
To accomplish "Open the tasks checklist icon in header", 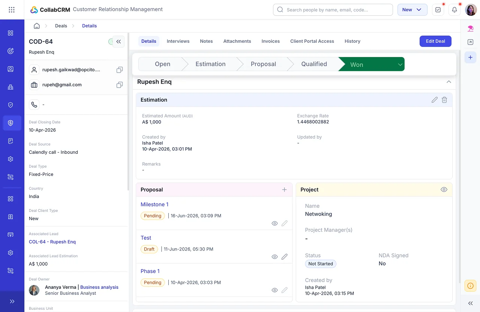I will tap(438, 10).
